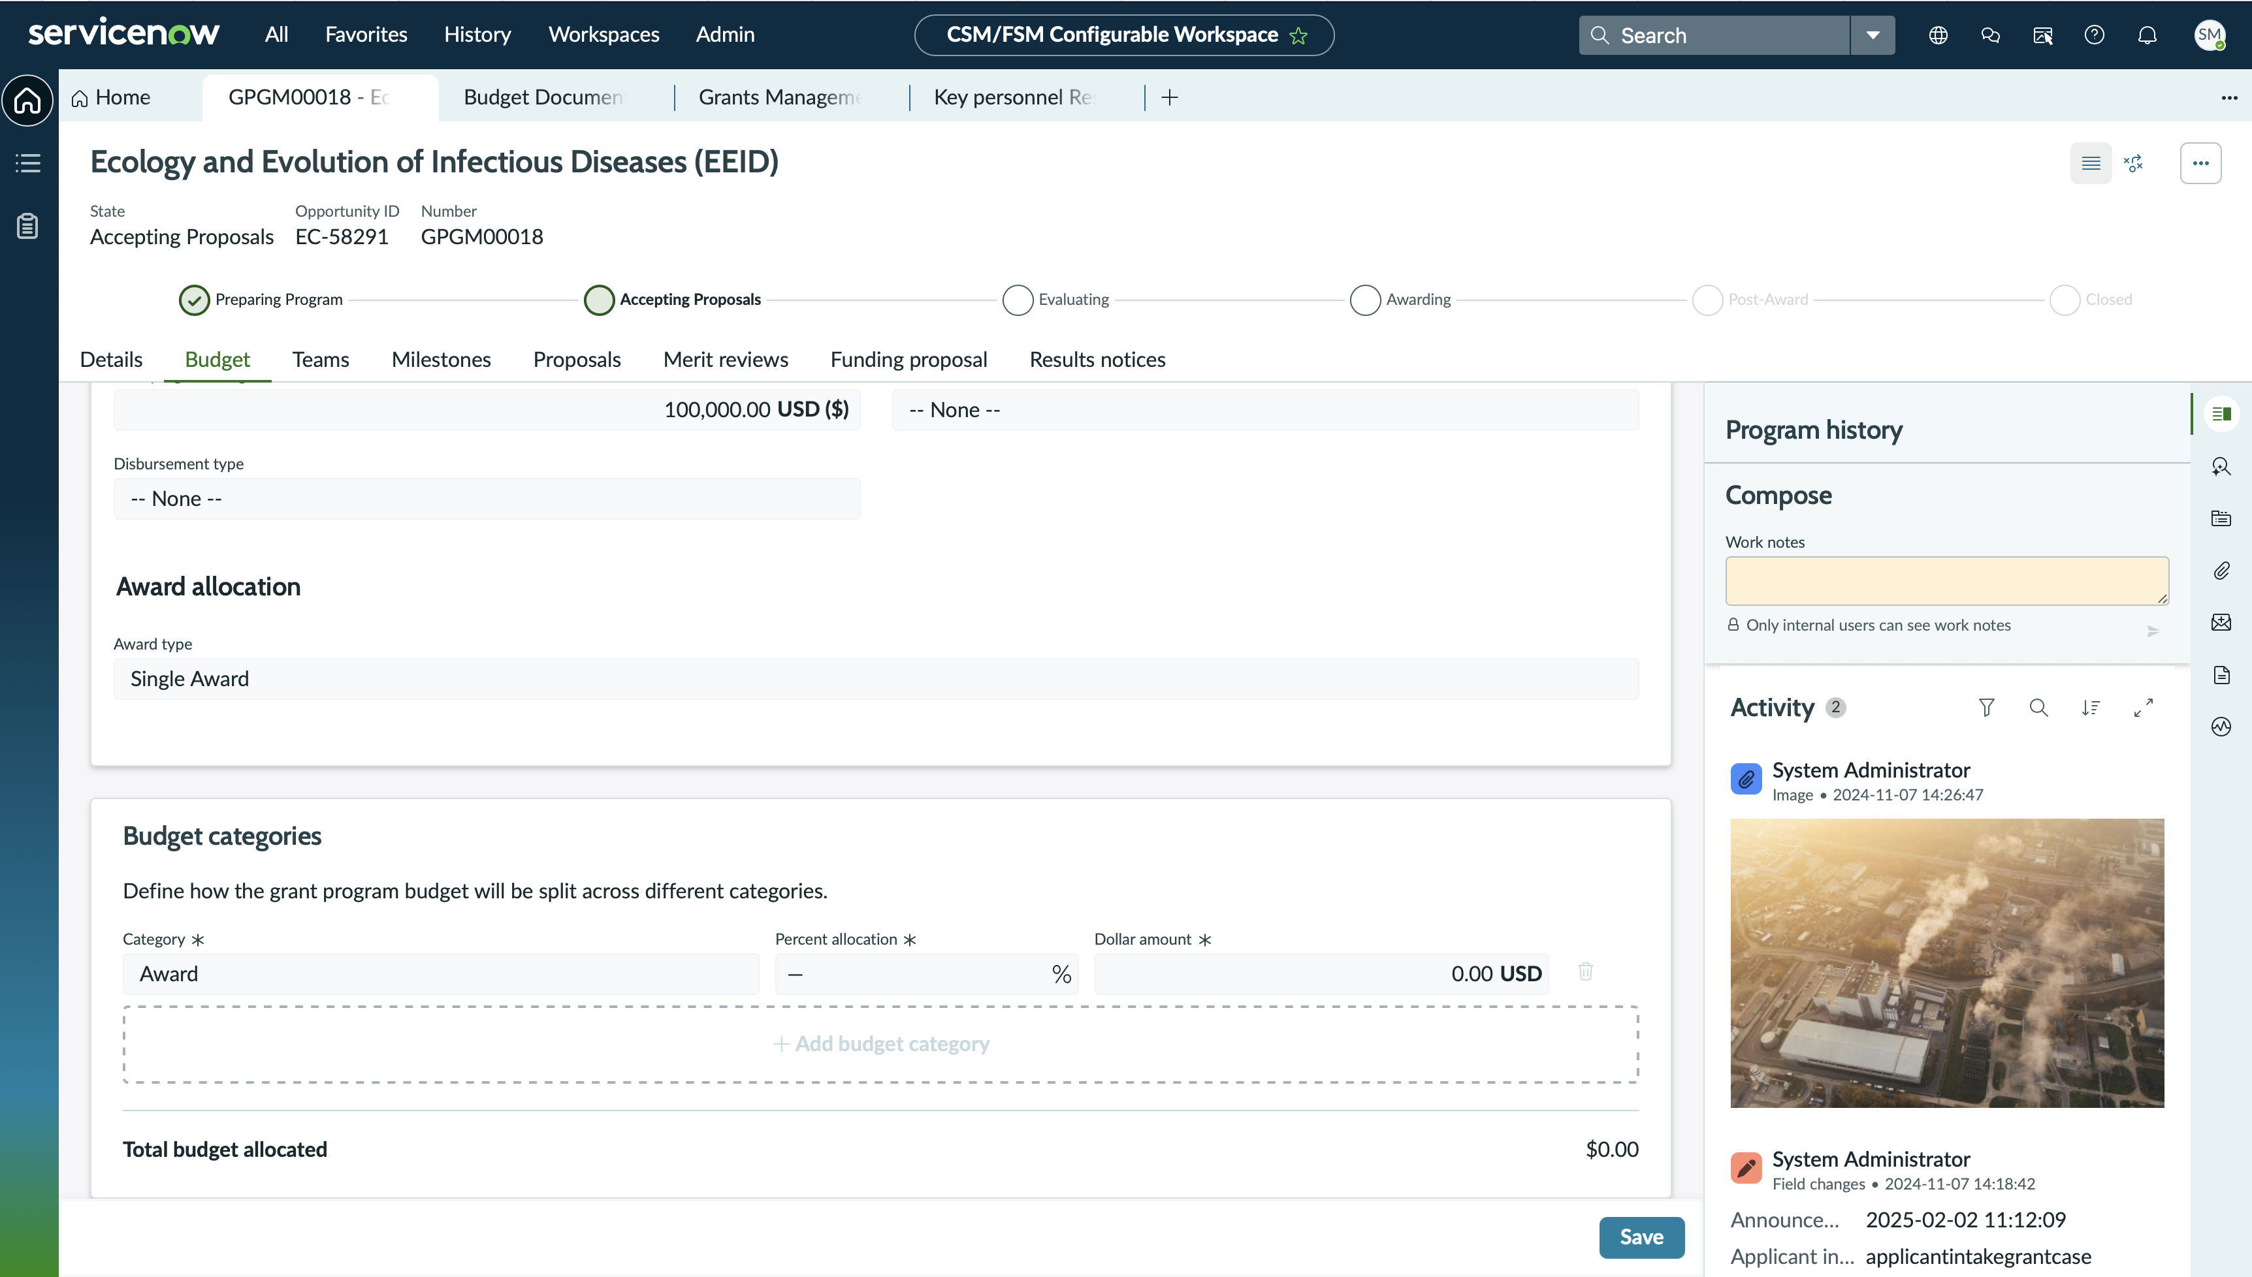
Task: Open the list menu icon in left sidebar
Action: (x=28, y=163)
